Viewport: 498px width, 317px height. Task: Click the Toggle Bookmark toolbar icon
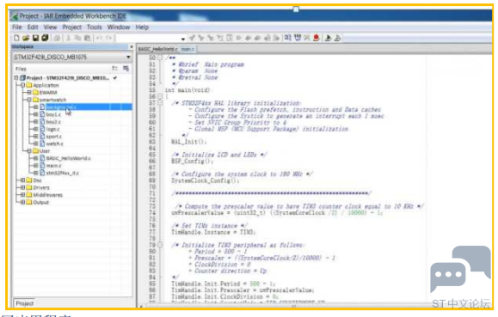coord(239,38)
